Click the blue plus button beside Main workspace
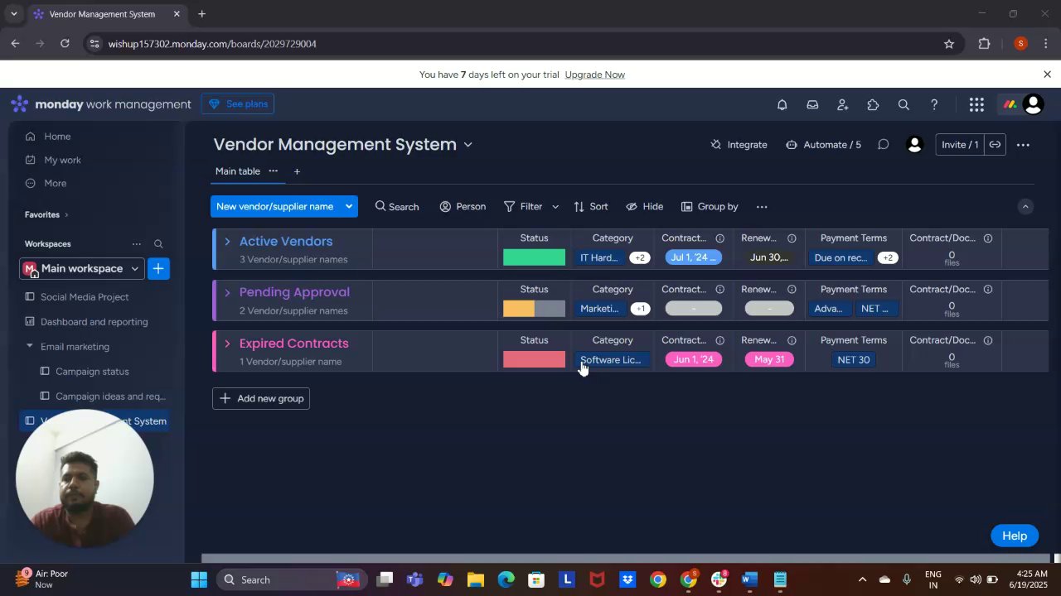The height and width of the screenshot is (596, 1061). click(158, 268)
